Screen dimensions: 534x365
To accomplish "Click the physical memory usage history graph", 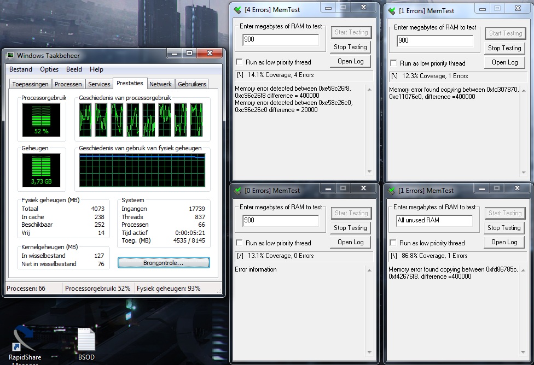I will (x=142, y=170).
